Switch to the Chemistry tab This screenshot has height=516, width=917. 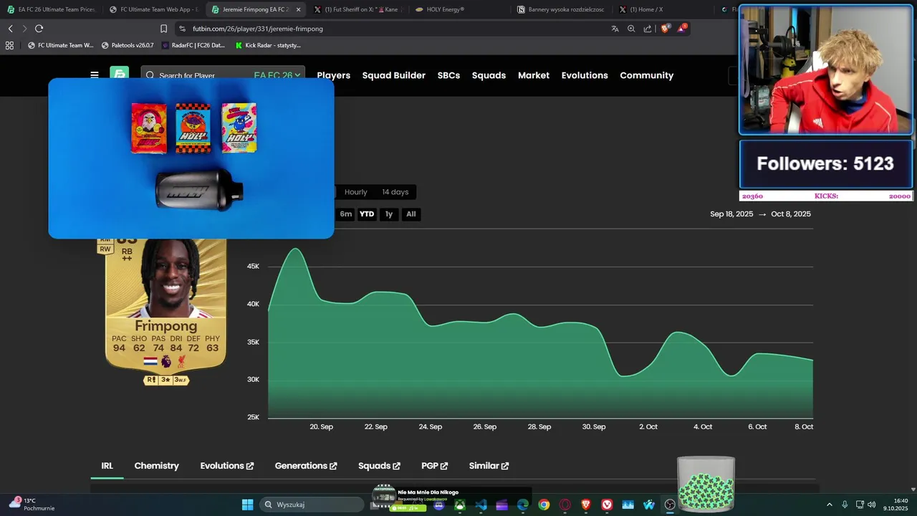pyautogui.click(x=156, y=466)
